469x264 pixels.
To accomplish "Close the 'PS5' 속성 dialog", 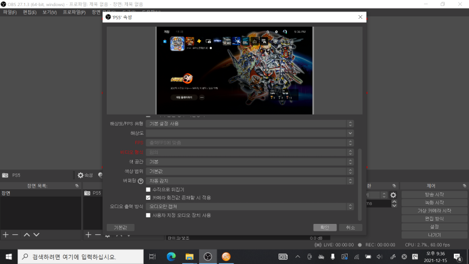I will [x=360, y=17].
